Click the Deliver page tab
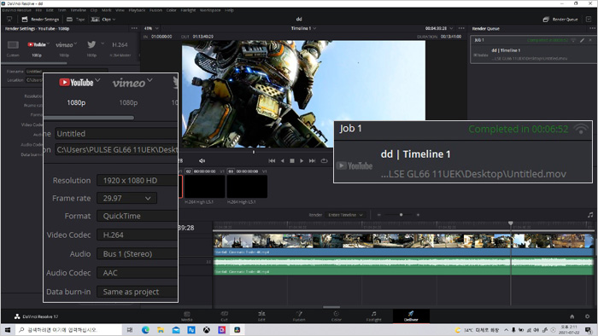The image size is (598, 336). pos(411,316)
